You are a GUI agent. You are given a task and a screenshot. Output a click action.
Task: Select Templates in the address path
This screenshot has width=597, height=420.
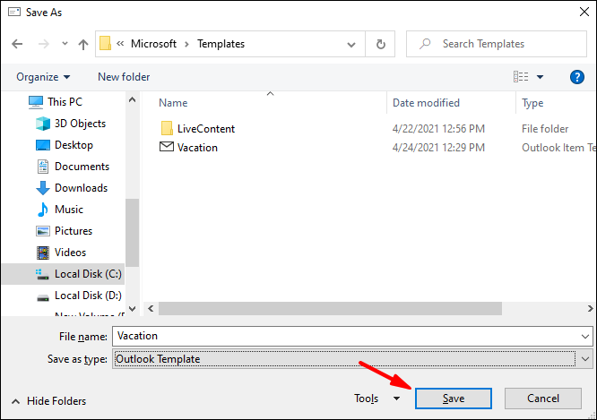(x=221, y=44)
